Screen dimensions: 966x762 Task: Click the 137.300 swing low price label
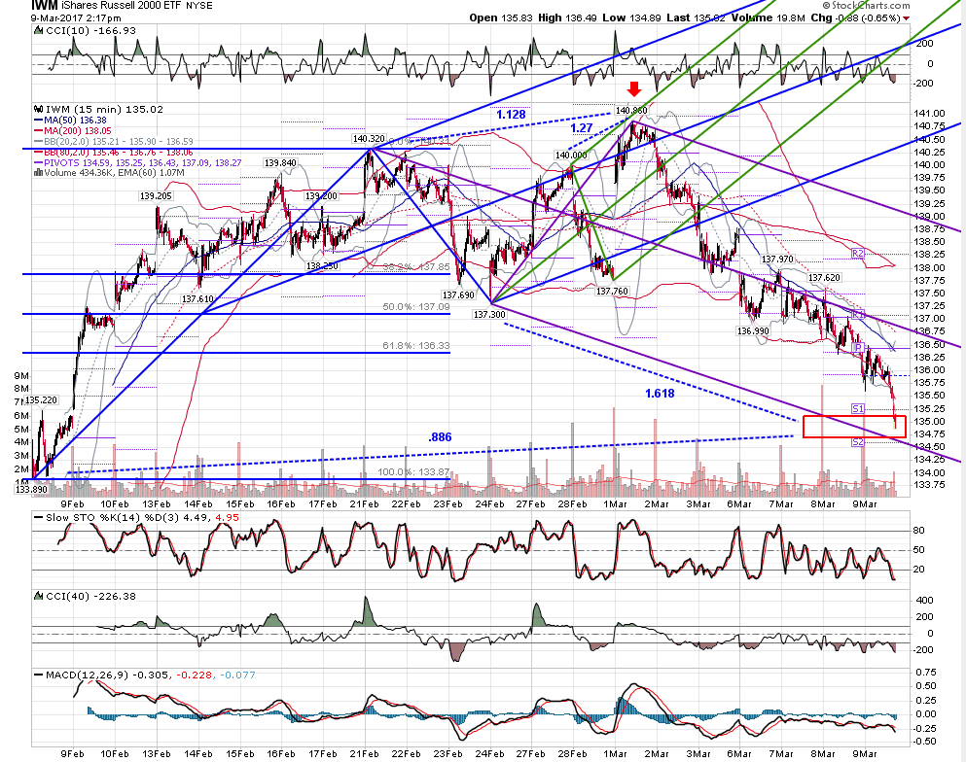489,315
